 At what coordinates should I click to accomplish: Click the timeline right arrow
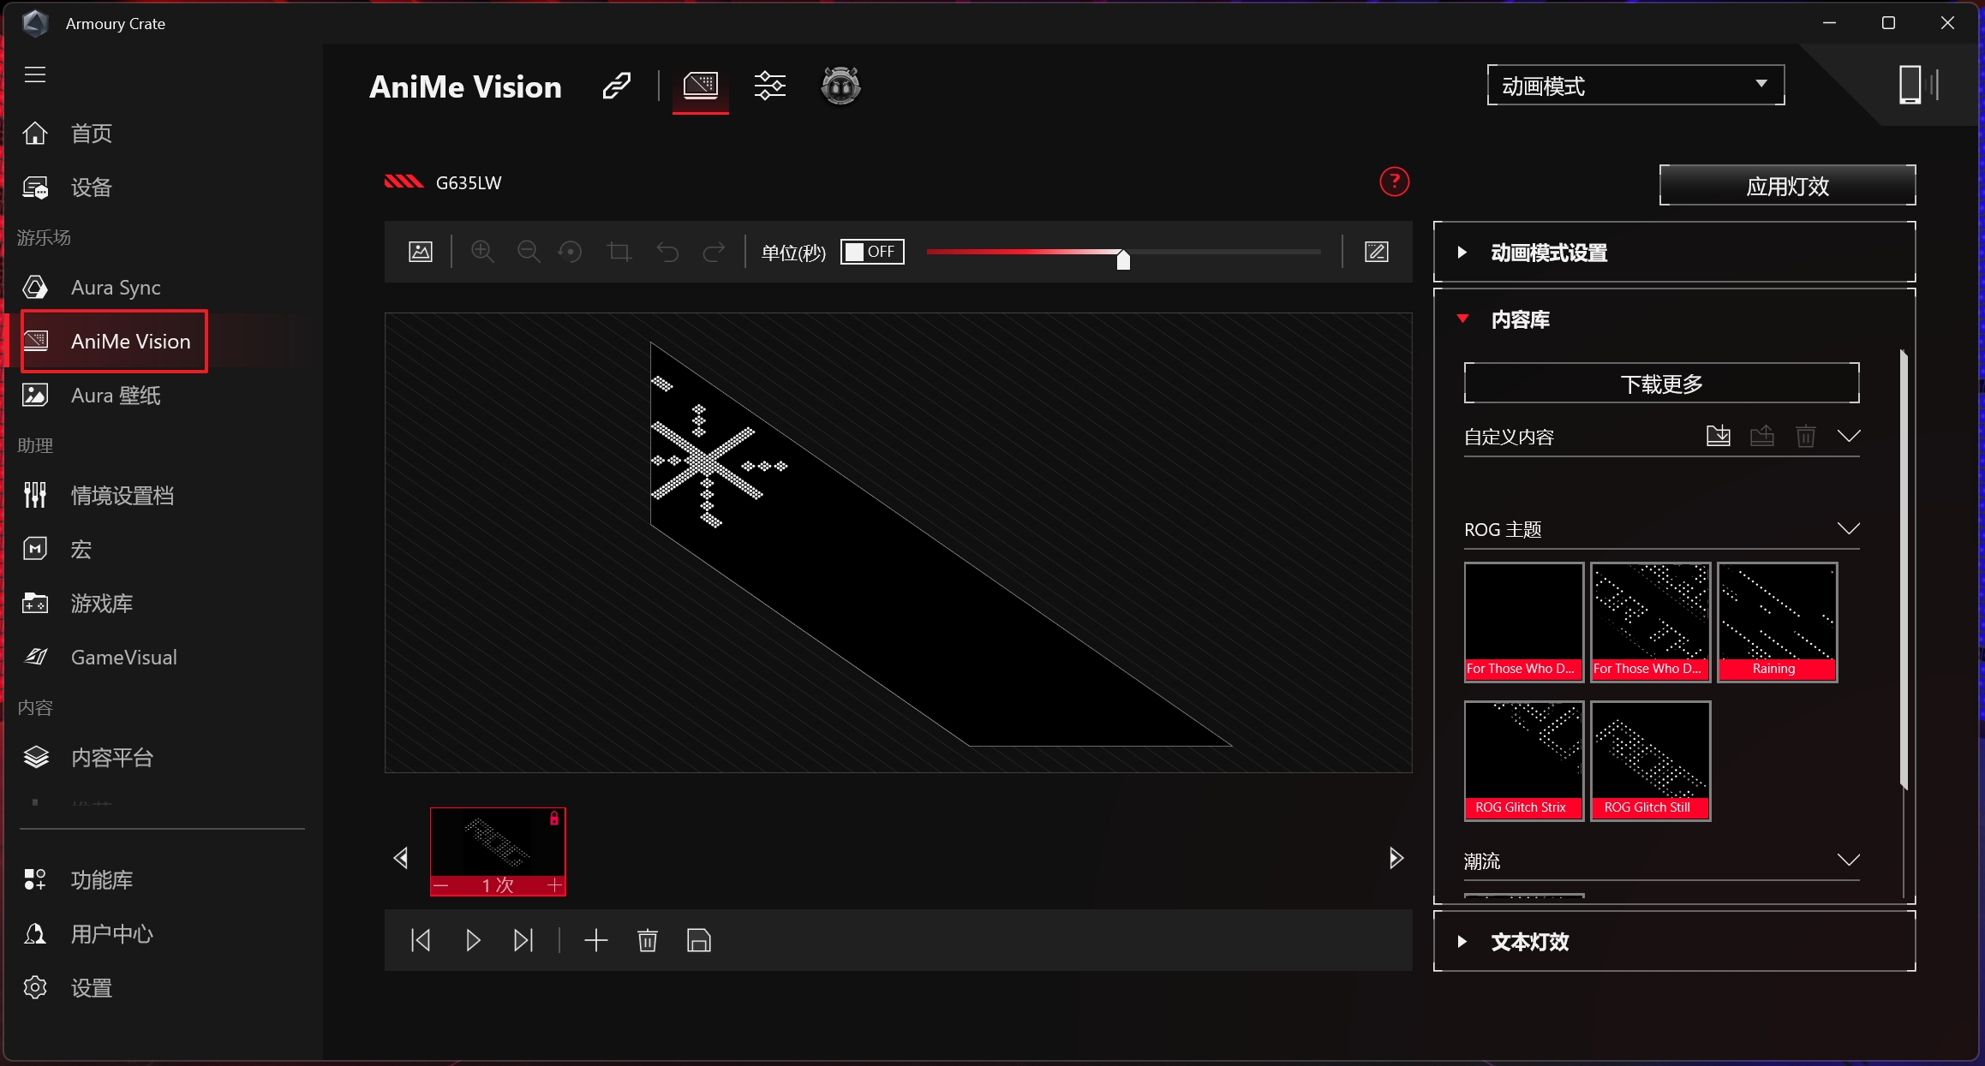(1396, 858)
